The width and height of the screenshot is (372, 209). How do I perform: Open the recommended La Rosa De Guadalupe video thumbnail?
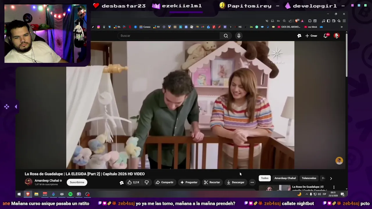275,188
